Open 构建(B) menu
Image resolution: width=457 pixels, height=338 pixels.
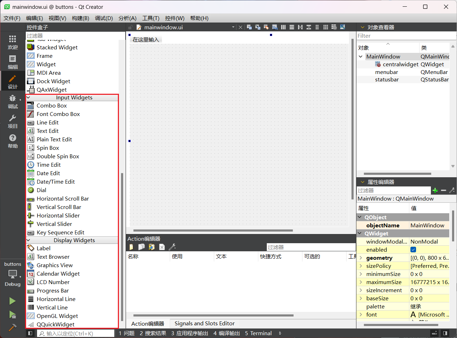point(80,18)
